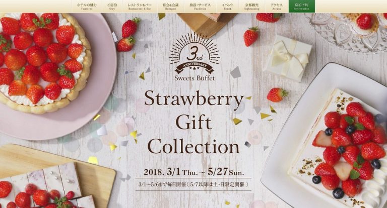
Task: Open the 京都観光 Sightseeing menu
Action: coord(252,7)
